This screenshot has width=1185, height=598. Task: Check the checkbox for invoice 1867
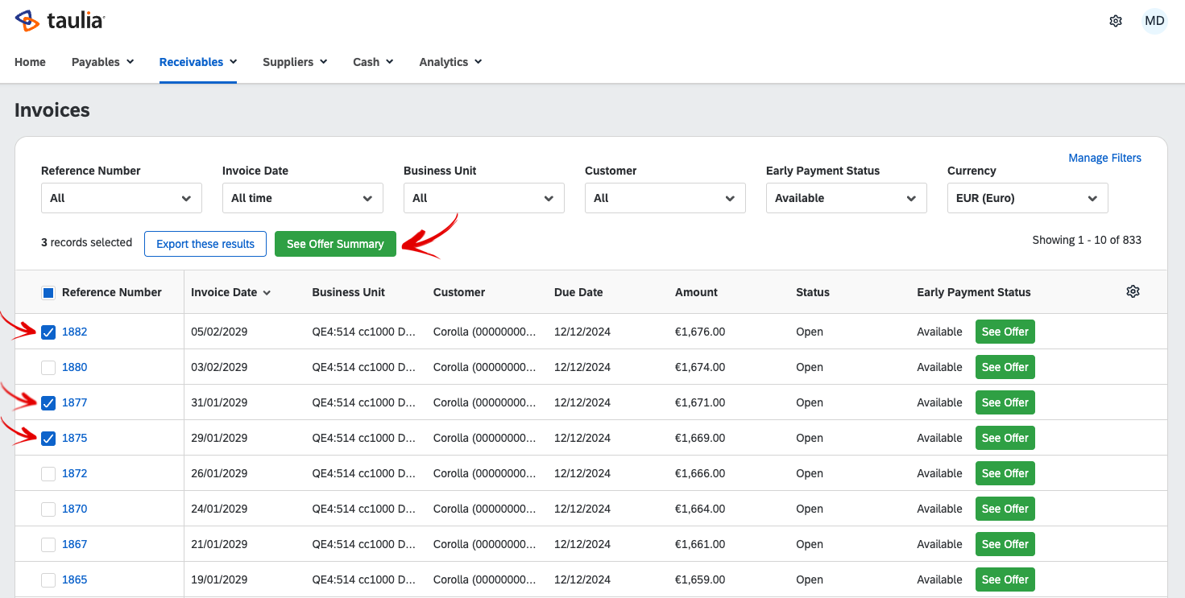pyautogui.click(x=48, y=545)
